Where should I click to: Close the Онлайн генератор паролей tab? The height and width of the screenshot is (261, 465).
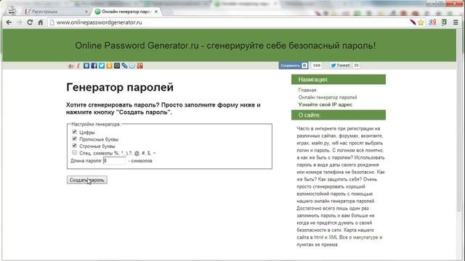(x=156, y=12)
